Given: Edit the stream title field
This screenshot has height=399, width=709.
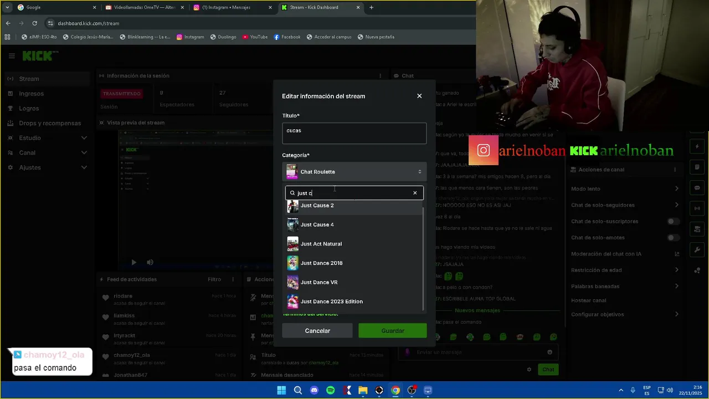Looking at the screenshot, I should (354, 134).
